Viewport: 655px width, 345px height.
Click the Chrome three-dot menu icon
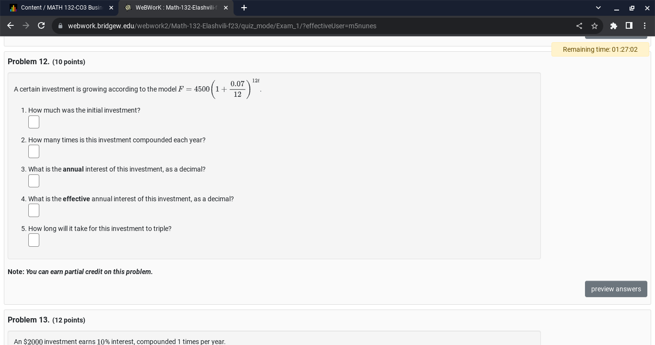(645, 26)
